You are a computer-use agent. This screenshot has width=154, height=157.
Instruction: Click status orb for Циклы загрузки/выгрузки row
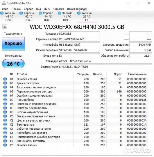click(5, 120)
